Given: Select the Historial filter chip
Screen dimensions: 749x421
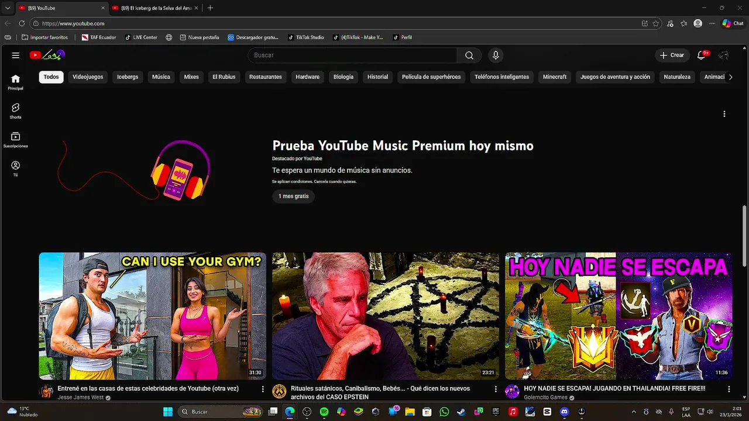Looking at the screenshot, I should point(378,77).
